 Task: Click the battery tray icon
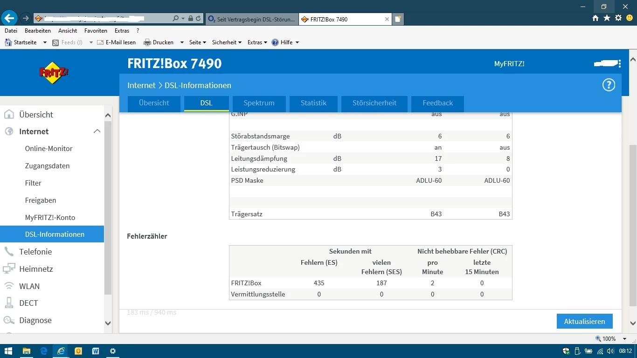pos(589,351)
